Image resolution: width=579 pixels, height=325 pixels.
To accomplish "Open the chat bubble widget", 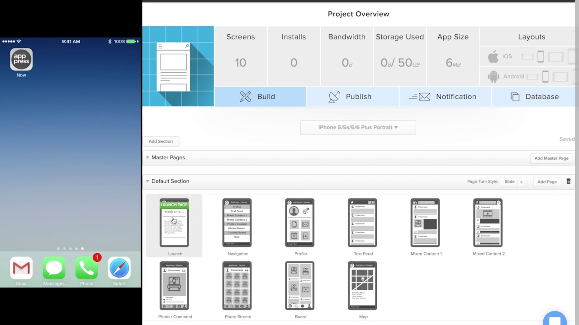I will tap(555, 319).
